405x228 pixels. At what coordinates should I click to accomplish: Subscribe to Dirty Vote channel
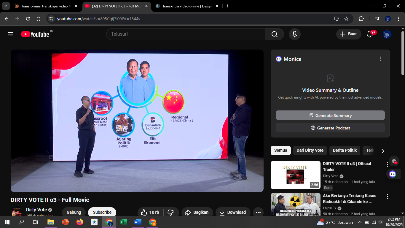click(x=102, y=212)
